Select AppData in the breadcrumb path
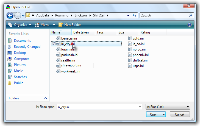This screenshot has width=200, height=126. click(x=43, y=15)
